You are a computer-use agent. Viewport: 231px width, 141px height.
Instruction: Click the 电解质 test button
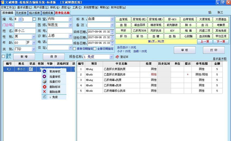coord(221,25)
